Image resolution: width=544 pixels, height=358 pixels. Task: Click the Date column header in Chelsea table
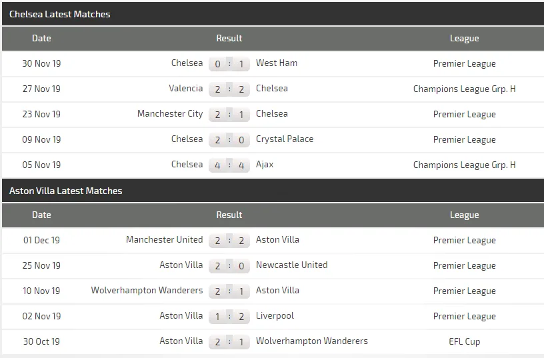pyautogui.click(x=41, y=39)
